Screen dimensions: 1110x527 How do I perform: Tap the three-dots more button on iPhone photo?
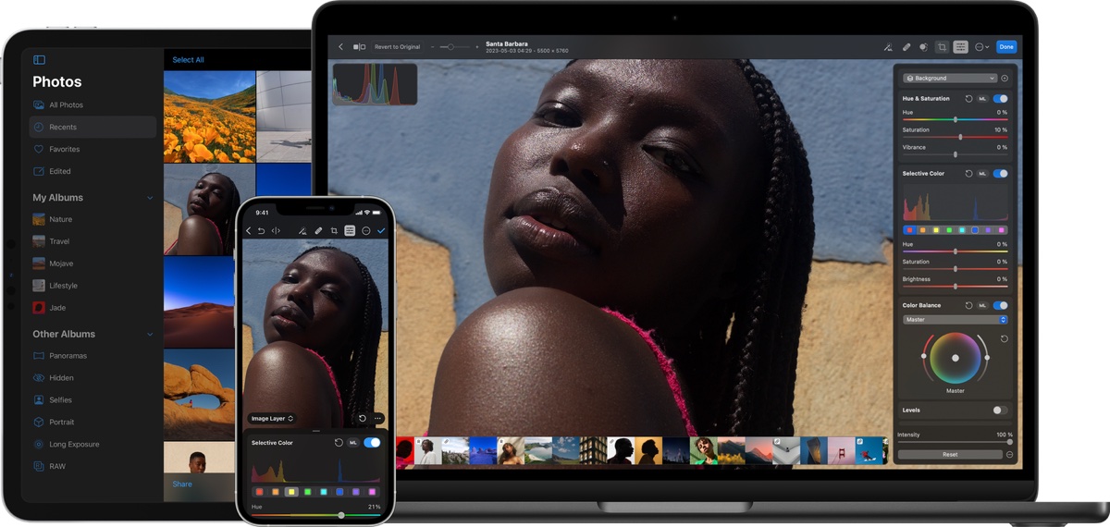(x=377, y=419)
